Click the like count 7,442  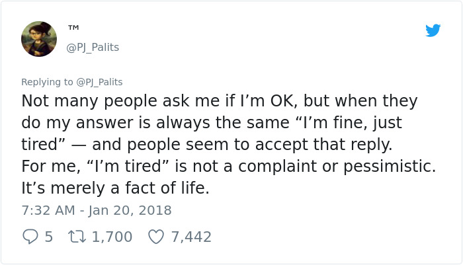click(x=191, y=236)
